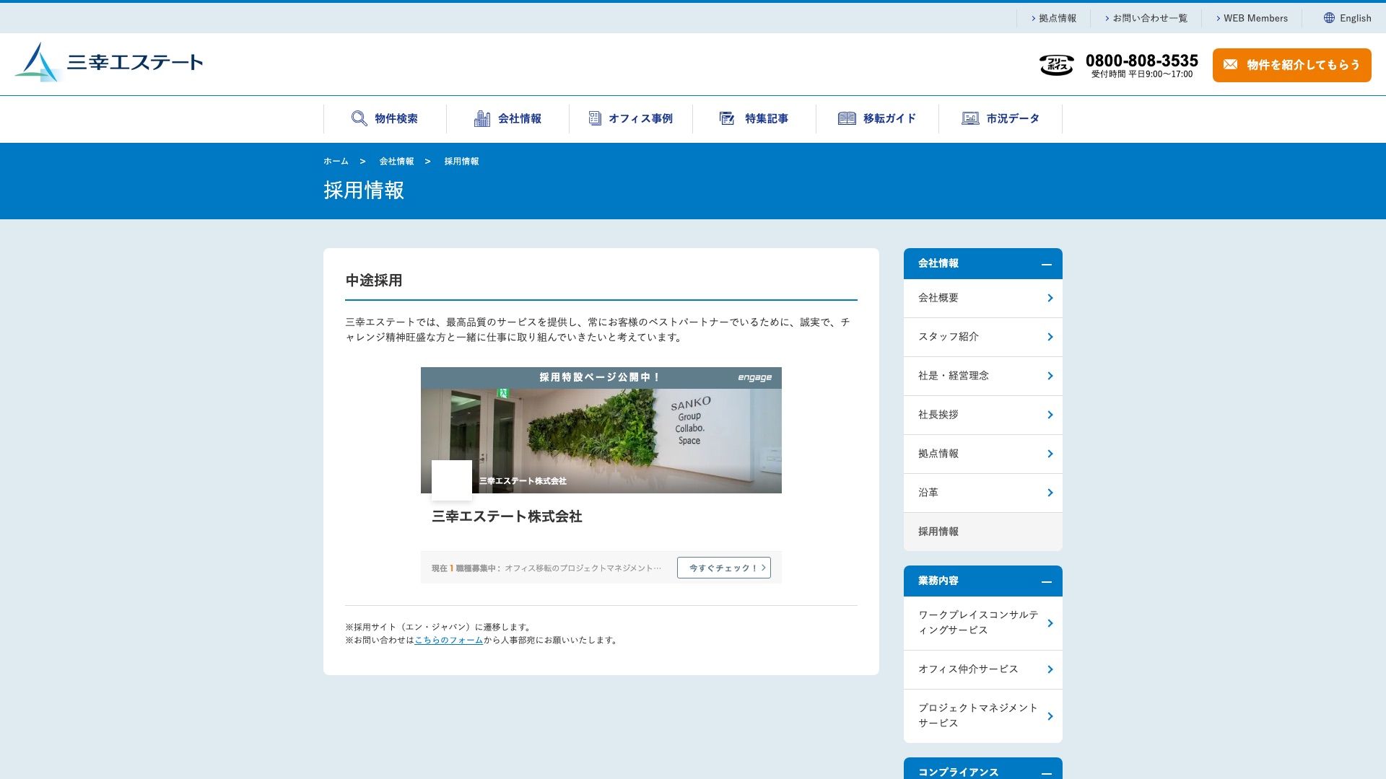Click the chevron on 沿革 row
This screenshot has height=779, width=1386.
pos(1050,493)
